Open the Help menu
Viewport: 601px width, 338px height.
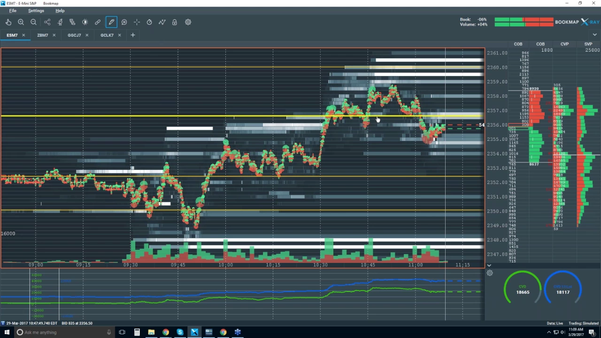point(60,10)
